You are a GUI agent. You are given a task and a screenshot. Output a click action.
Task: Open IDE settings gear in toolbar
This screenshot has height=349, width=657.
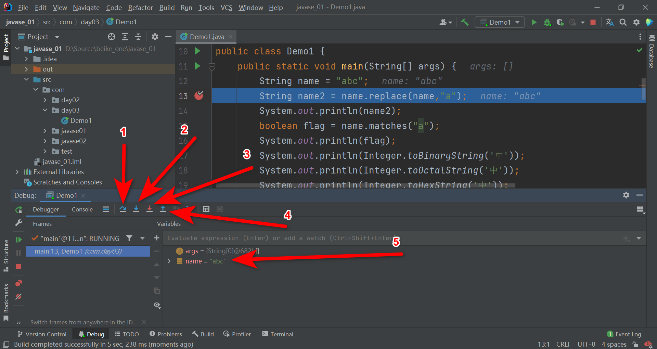point(636,22)
